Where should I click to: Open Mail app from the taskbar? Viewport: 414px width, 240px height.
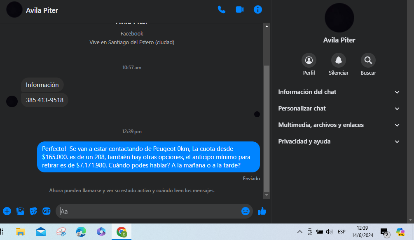click(x=41, y=232)
